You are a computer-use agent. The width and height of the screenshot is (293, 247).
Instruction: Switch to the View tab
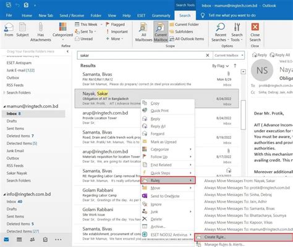click(112, 15)
